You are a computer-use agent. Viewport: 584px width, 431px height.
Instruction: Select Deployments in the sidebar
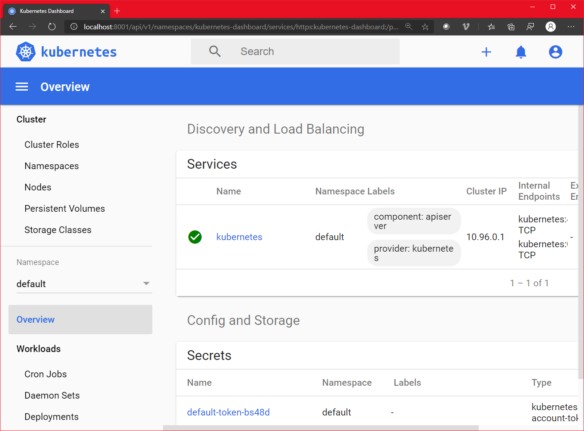pyautogui.click(x=52, y=417)
